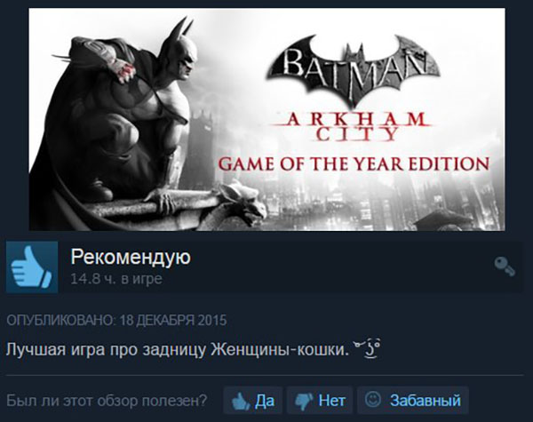Image resolution: width=533 pixels, height=422 pixels.
Task: Click the Опубликовано: 18 декабря 2015 date
Action: 116,321
